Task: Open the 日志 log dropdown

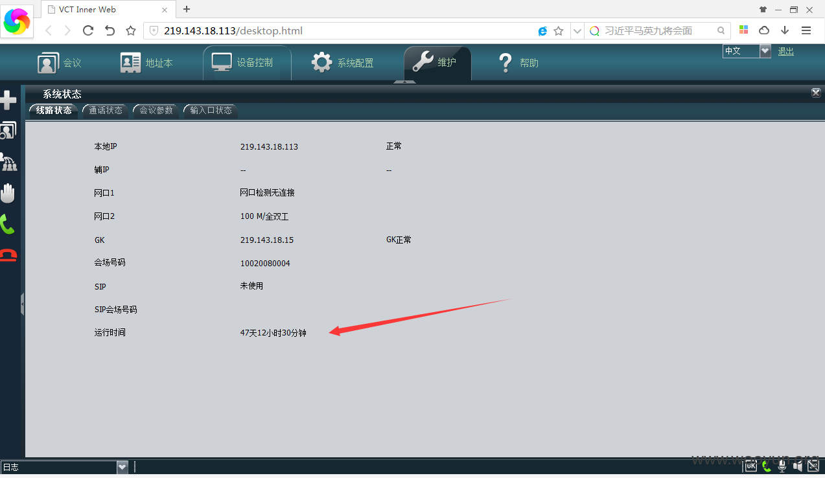Action: 65,466
